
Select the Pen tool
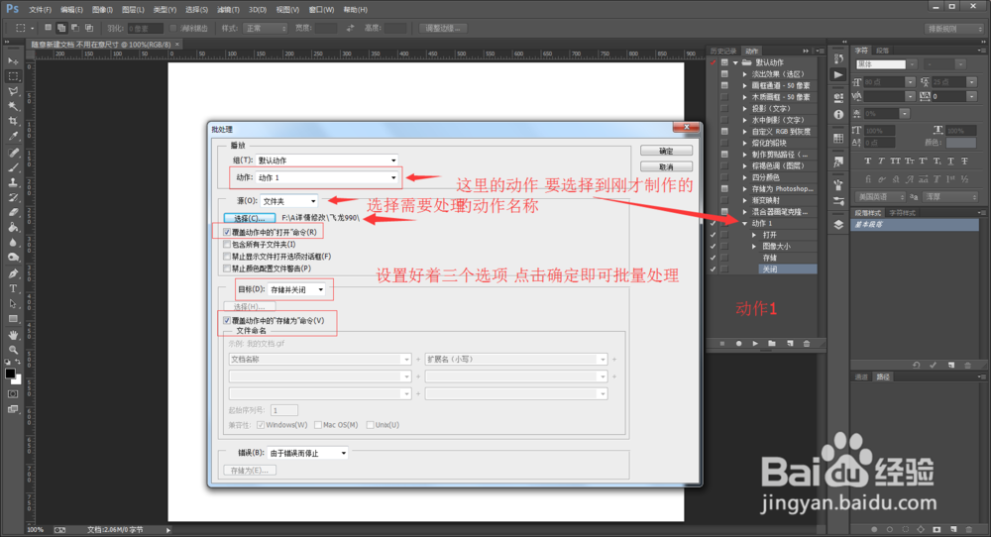(x=13, y=273)
